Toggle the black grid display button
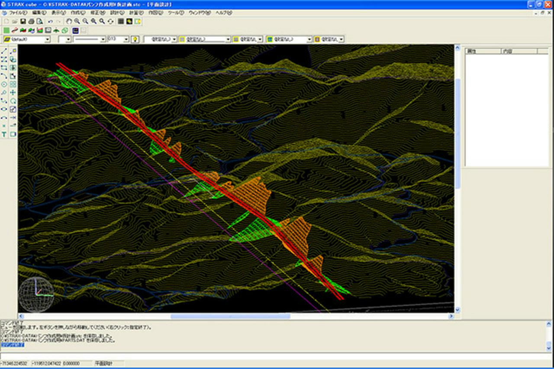This screenshot has width=554, height=369. click(x=121, y=21)
